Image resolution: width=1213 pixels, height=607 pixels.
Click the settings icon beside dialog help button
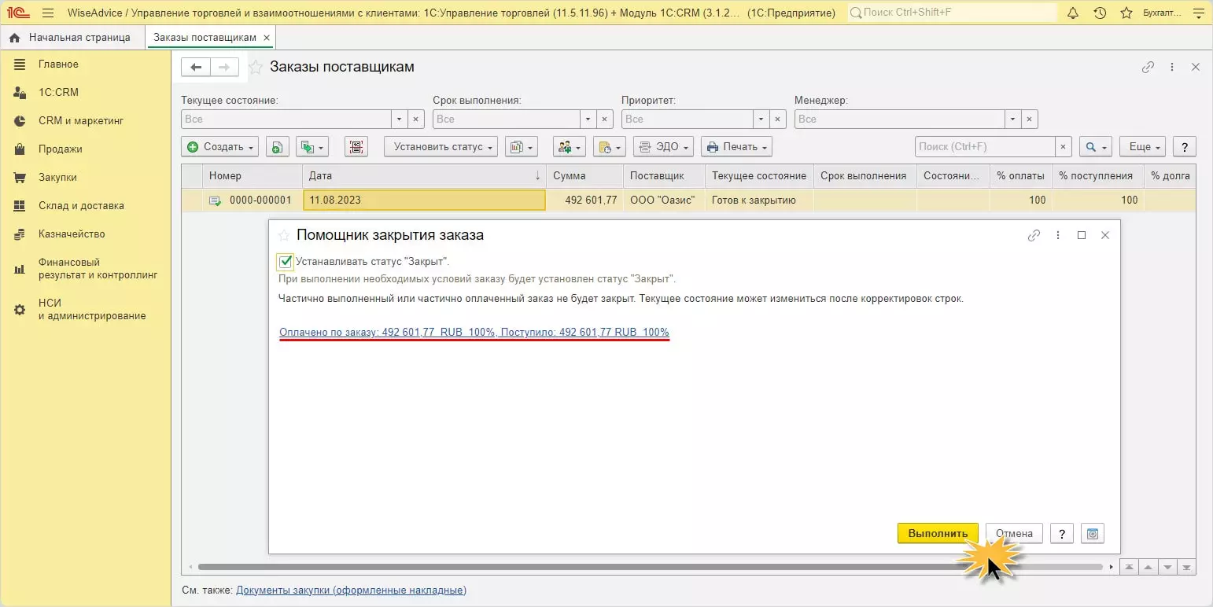pyautogui.click(x=1093, y=533)
